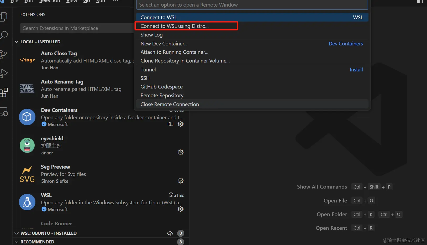The image size is (427, 245).
Task: Open the Dev Containers extension title
Action: 59,110
